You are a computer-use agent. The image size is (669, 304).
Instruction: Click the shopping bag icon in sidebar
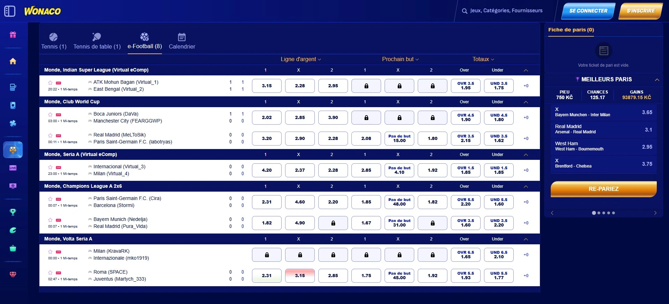point(13,249)
